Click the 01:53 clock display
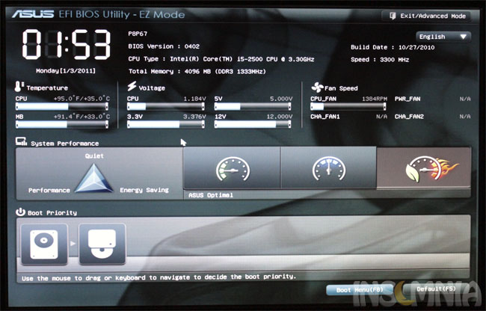This screenshot has width=486, height=311. (67, 44)
